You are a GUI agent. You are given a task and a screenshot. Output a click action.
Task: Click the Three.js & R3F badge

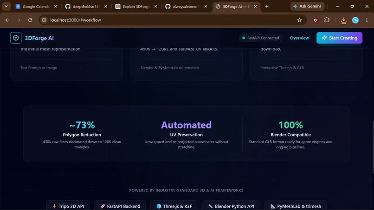tap(174, 206)
